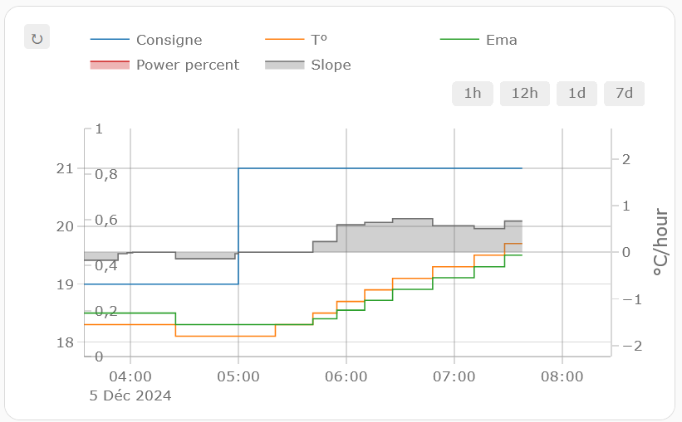Choose the 7d range button
Image resolution: width=682 pixels, height=422 pixels.
tap(624, 94)
